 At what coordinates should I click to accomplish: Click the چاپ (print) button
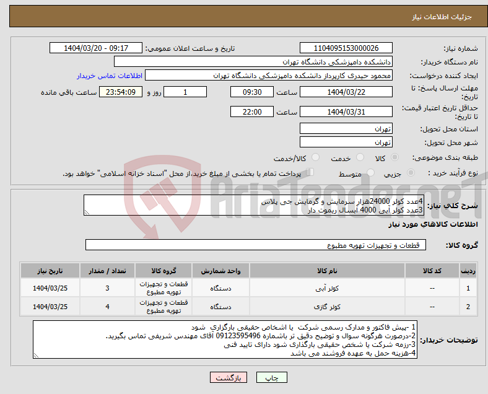(x=271, y=377)
